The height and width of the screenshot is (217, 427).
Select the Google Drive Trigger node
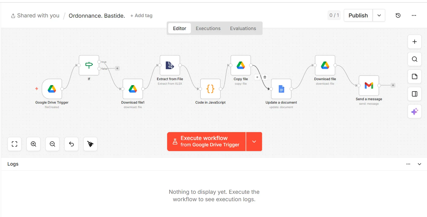[x=52, y=89]
